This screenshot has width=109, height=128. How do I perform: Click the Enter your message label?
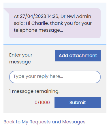[21, 59]
